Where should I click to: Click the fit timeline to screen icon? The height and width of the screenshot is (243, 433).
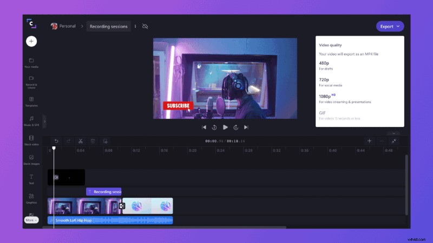394,141
